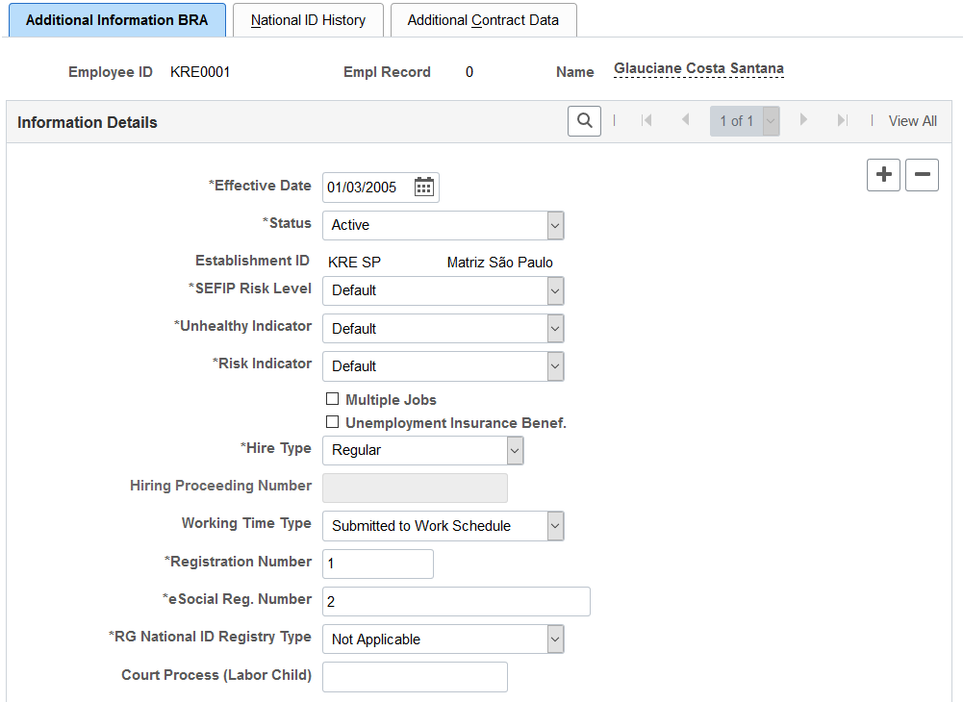
Task: Click the View All link
Action: click(912, 121)
